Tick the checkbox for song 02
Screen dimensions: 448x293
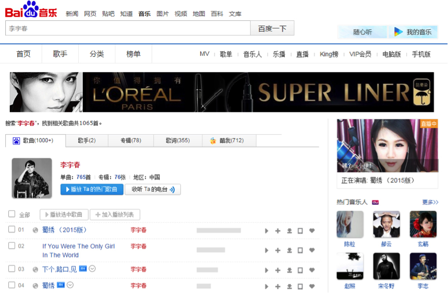point(11,245)
